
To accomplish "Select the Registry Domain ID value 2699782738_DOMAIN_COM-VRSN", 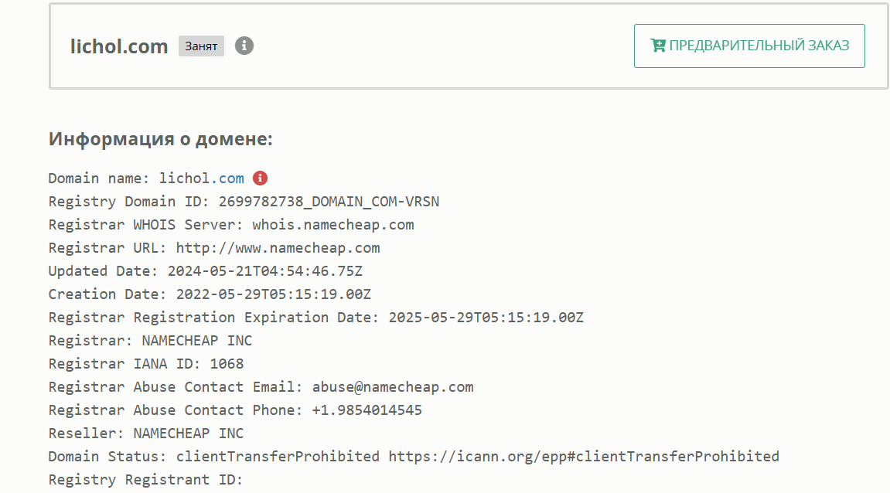I will tap(329, 202).
